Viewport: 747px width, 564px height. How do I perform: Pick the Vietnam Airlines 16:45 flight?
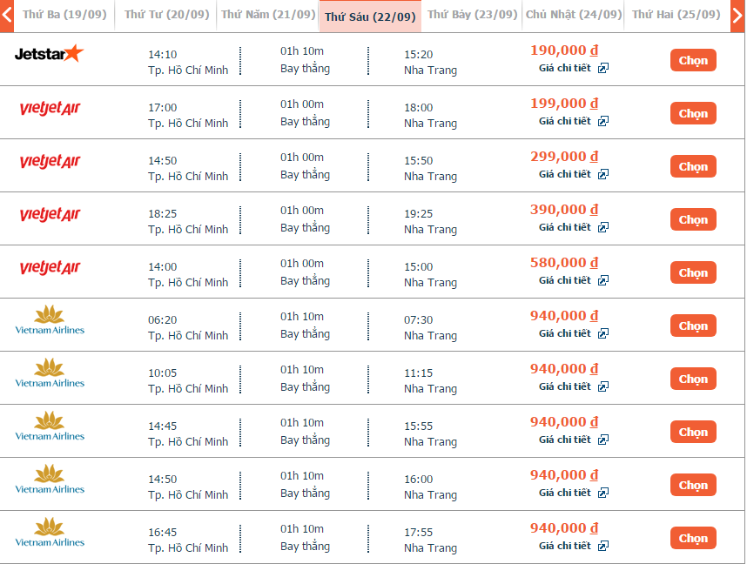coord(693,538)
